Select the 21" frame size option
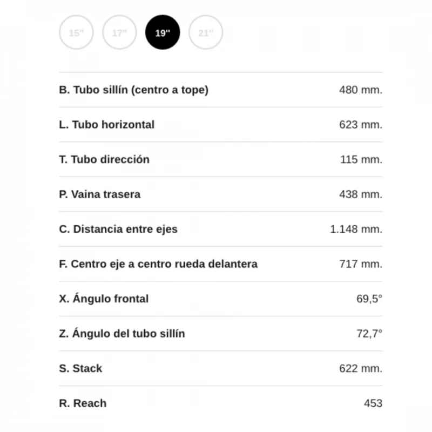Image resolution: width=432 pixels, height=432 pixels. click(x=206, y=33)
